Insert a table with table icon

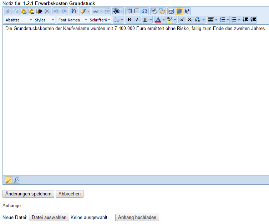(x=129, y=11)
